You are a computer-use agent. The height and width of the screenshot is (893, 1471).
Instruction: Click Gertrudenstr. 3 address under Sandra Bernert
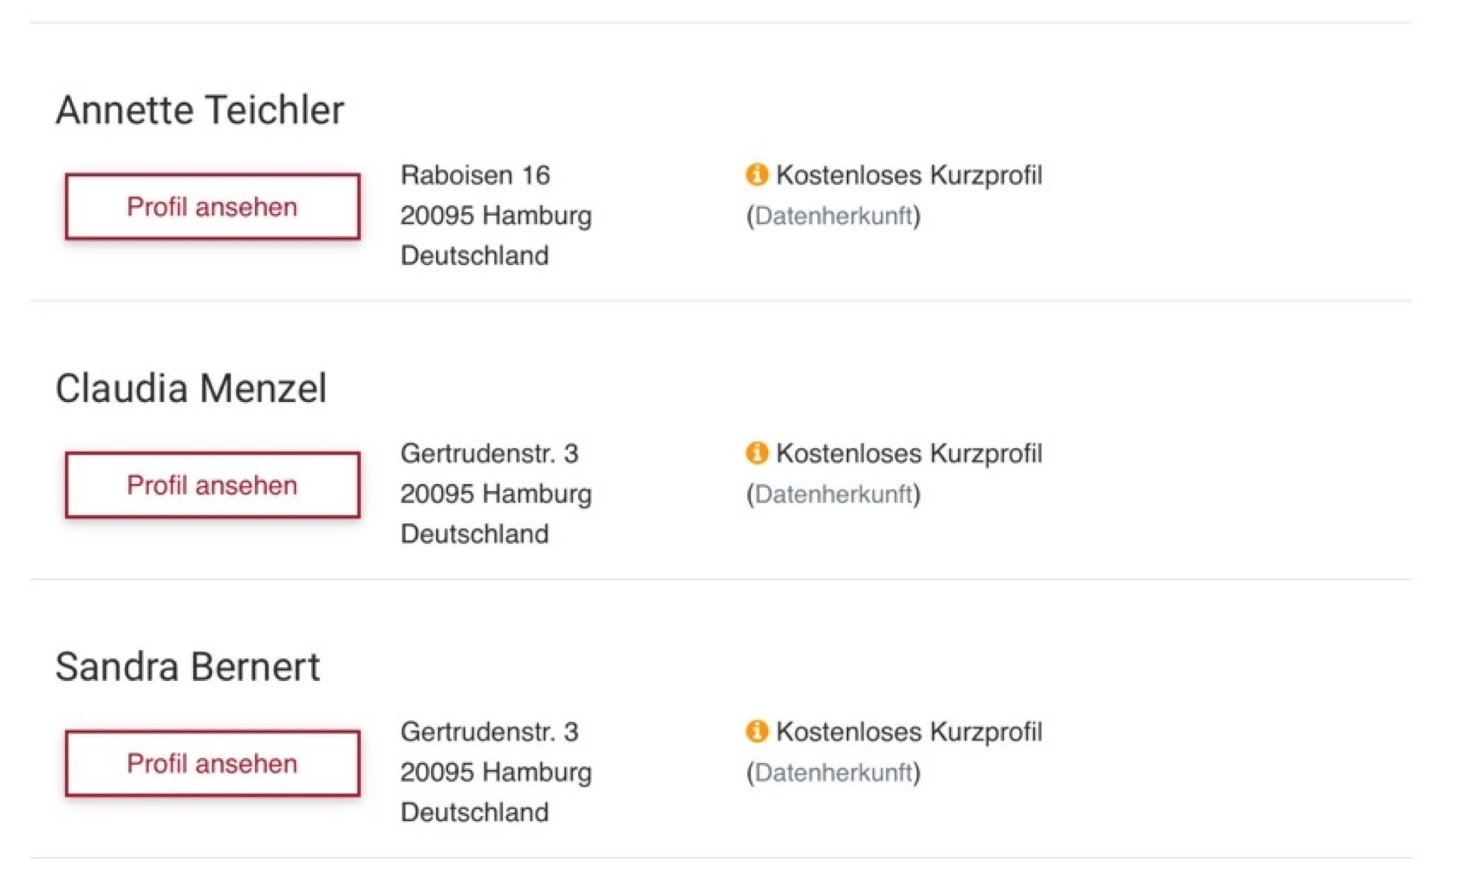pyautogui.click(x=489, y=732)
